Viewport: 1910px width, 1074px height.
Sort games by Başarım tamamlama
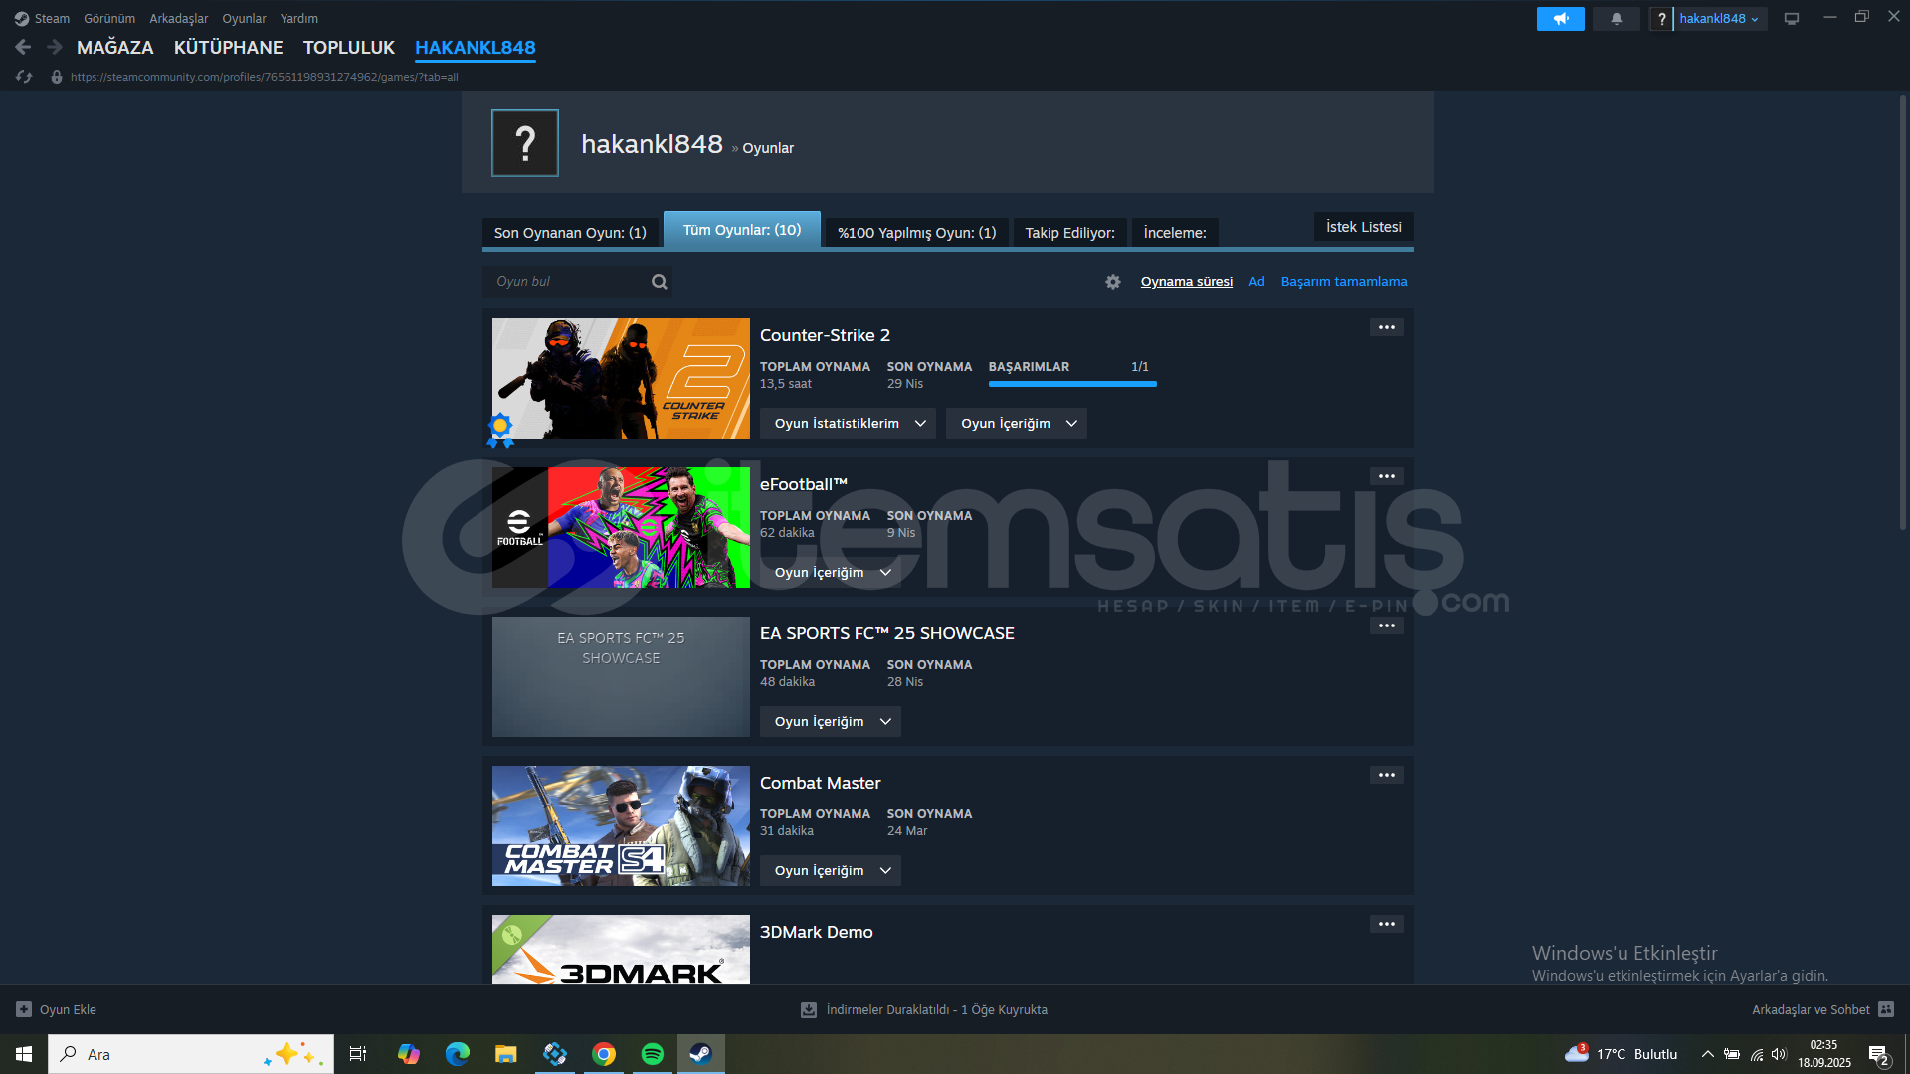[1344, 282]
